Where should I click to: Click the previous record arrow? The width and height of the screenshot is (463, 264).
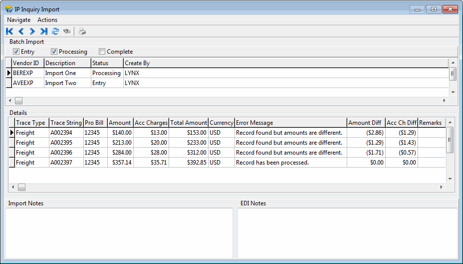click(x=21, y=31)
